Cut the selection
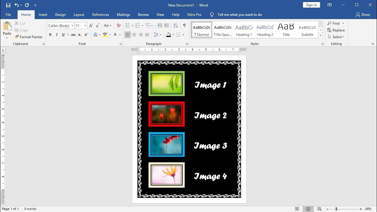 20,23
